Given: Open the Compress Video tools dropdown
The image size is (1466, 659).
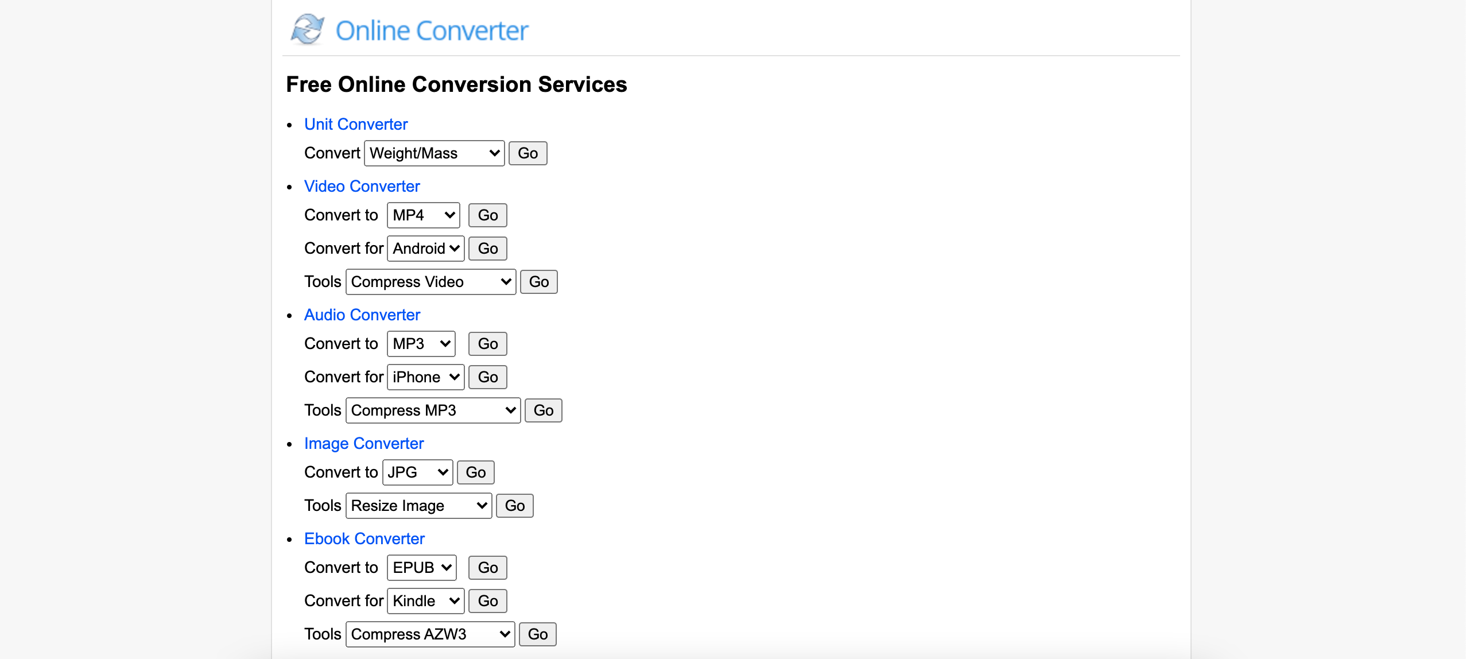Looking at the screenshot, I should pyautogui.click(x=431, y=281).
